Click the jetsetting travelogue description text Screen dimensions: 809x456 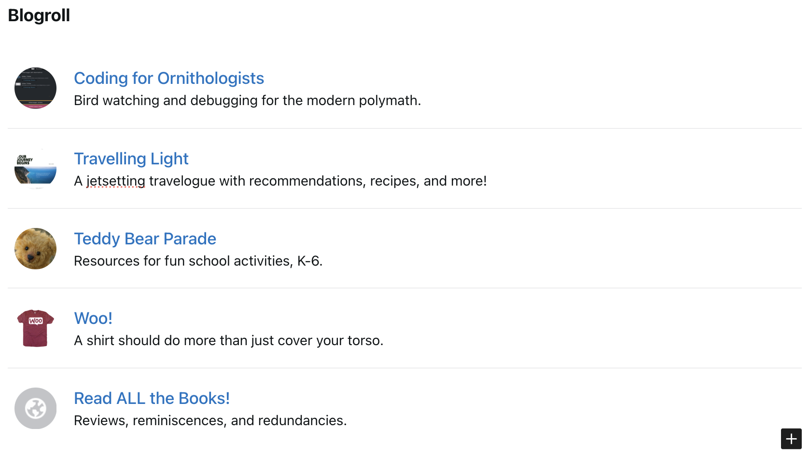280,181
